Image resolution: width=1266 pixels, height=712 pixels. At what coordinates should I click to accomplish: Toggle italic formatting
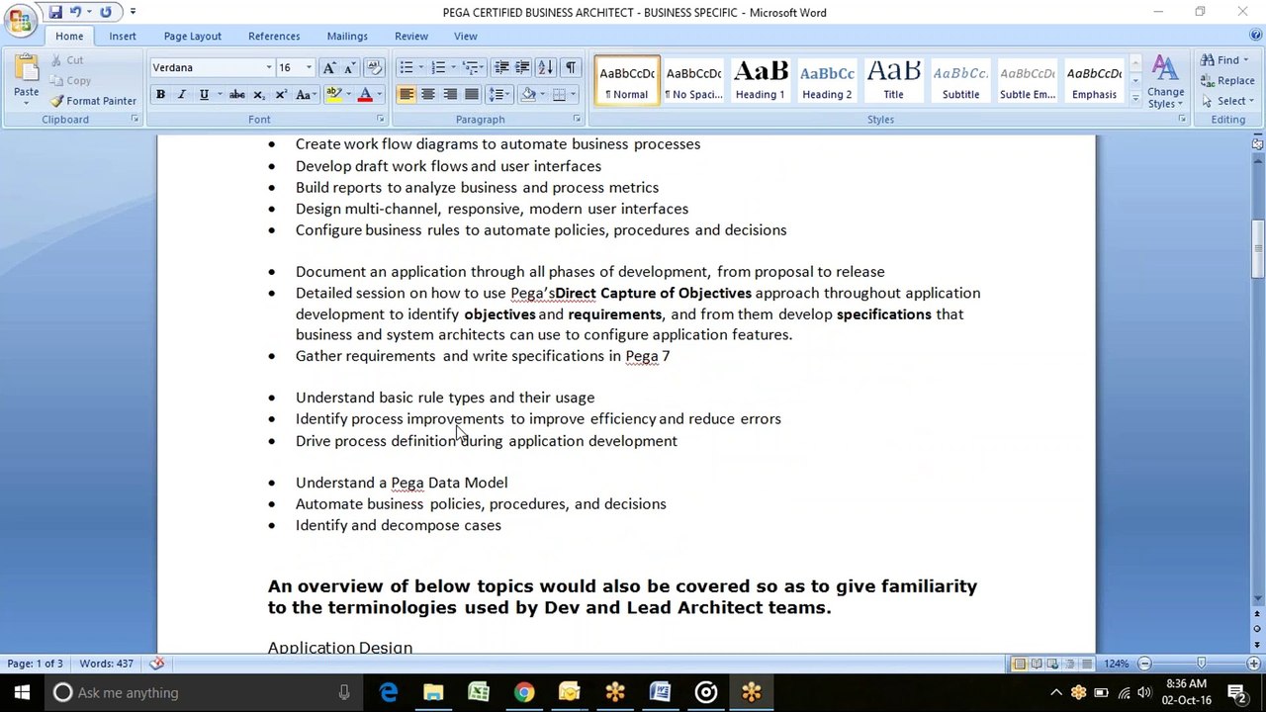(x=182, y=95)
